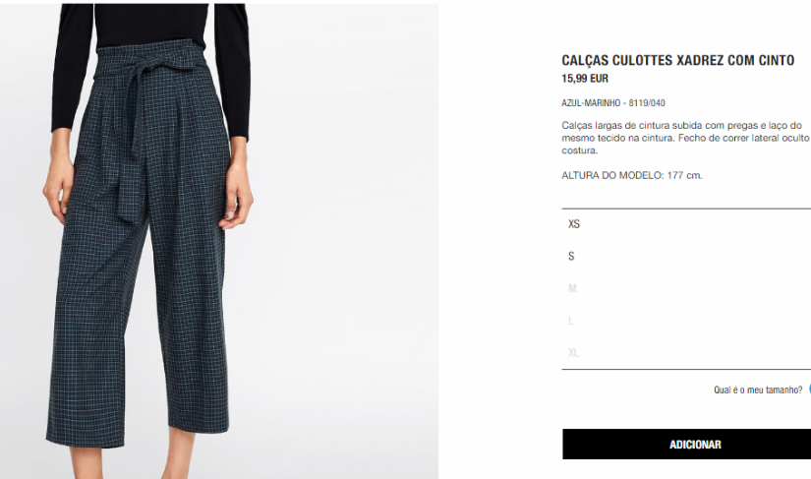Viewport: 811px width, 479px height.
Task: Click the 'ALTURA DO MODELO: 177 cm' text
Action: click(x=632, y=175)
